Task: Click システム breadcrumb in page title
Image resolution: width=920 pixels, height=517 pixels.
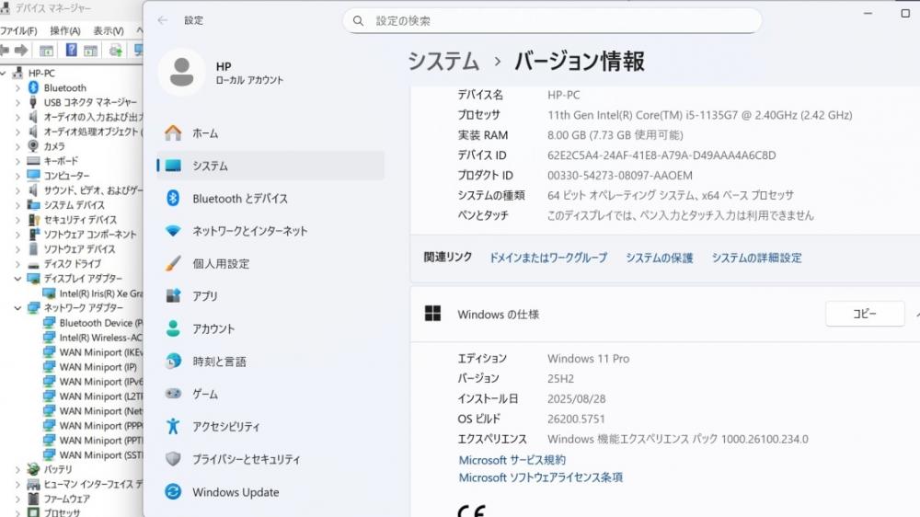Action: point(443,61)
